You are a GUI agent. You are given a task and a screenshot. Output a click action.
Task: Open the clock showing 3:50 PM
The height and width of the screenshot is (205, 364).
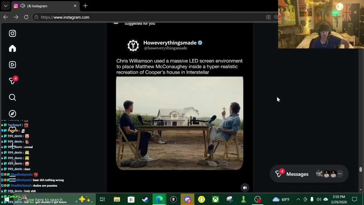[338, 199]
